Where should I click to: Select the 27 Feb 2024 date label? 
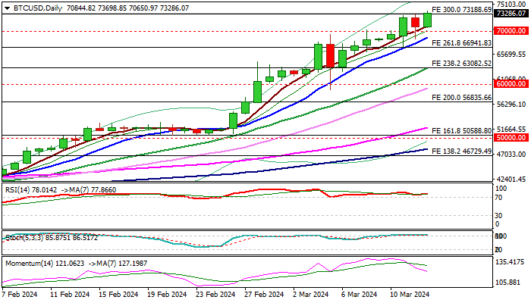click(264, 294)
